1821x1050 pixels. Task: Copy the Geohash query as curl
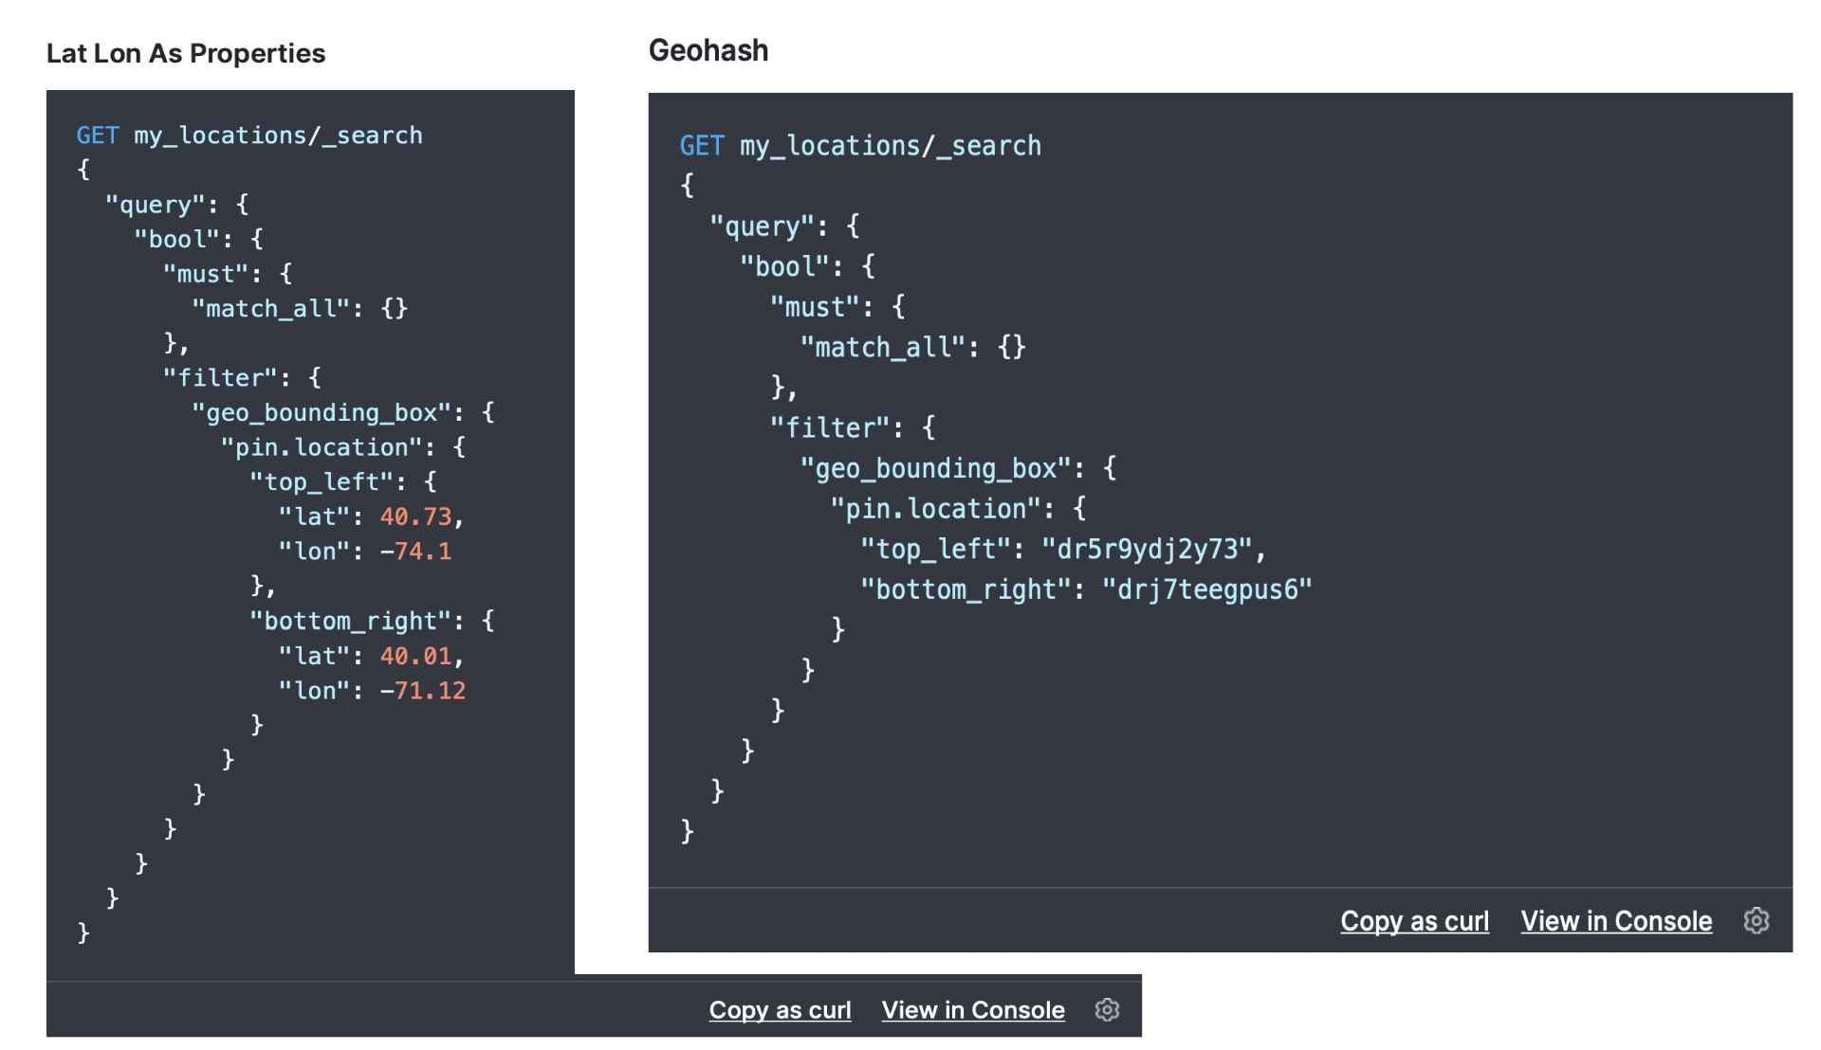(x=1414, y=921)
